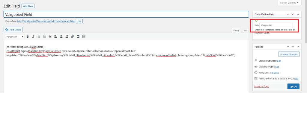Toggle the toolbar kitchen sink icon
307x113 pixels.
tap(84, 36)
